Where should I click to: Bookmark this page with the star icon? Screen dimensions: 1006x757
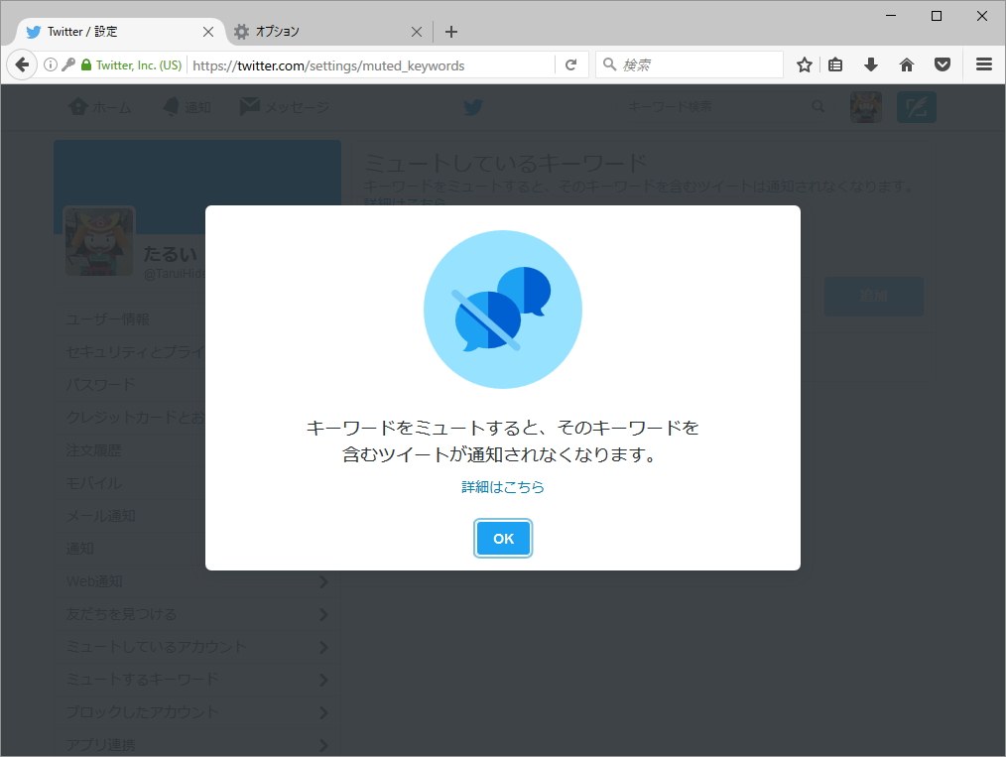(x=804, y=64)
